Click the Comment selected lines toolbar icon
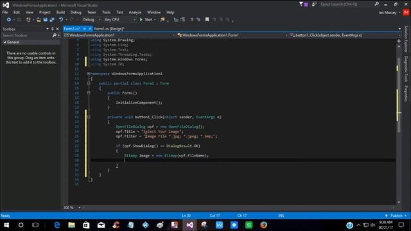Image resolution: width=411 pixels, height=231 pixels. tap(191, 20)
